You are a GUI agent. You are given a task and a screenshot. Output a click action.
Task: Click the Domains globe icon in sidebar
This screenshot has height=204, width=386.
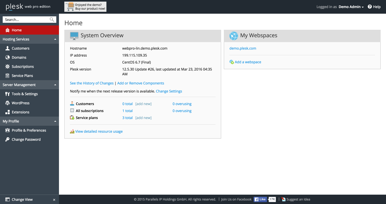[8, 57]
